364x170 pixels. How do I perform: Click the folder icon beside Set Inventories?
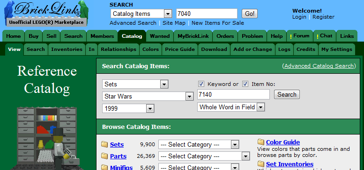tap(261, 164)
